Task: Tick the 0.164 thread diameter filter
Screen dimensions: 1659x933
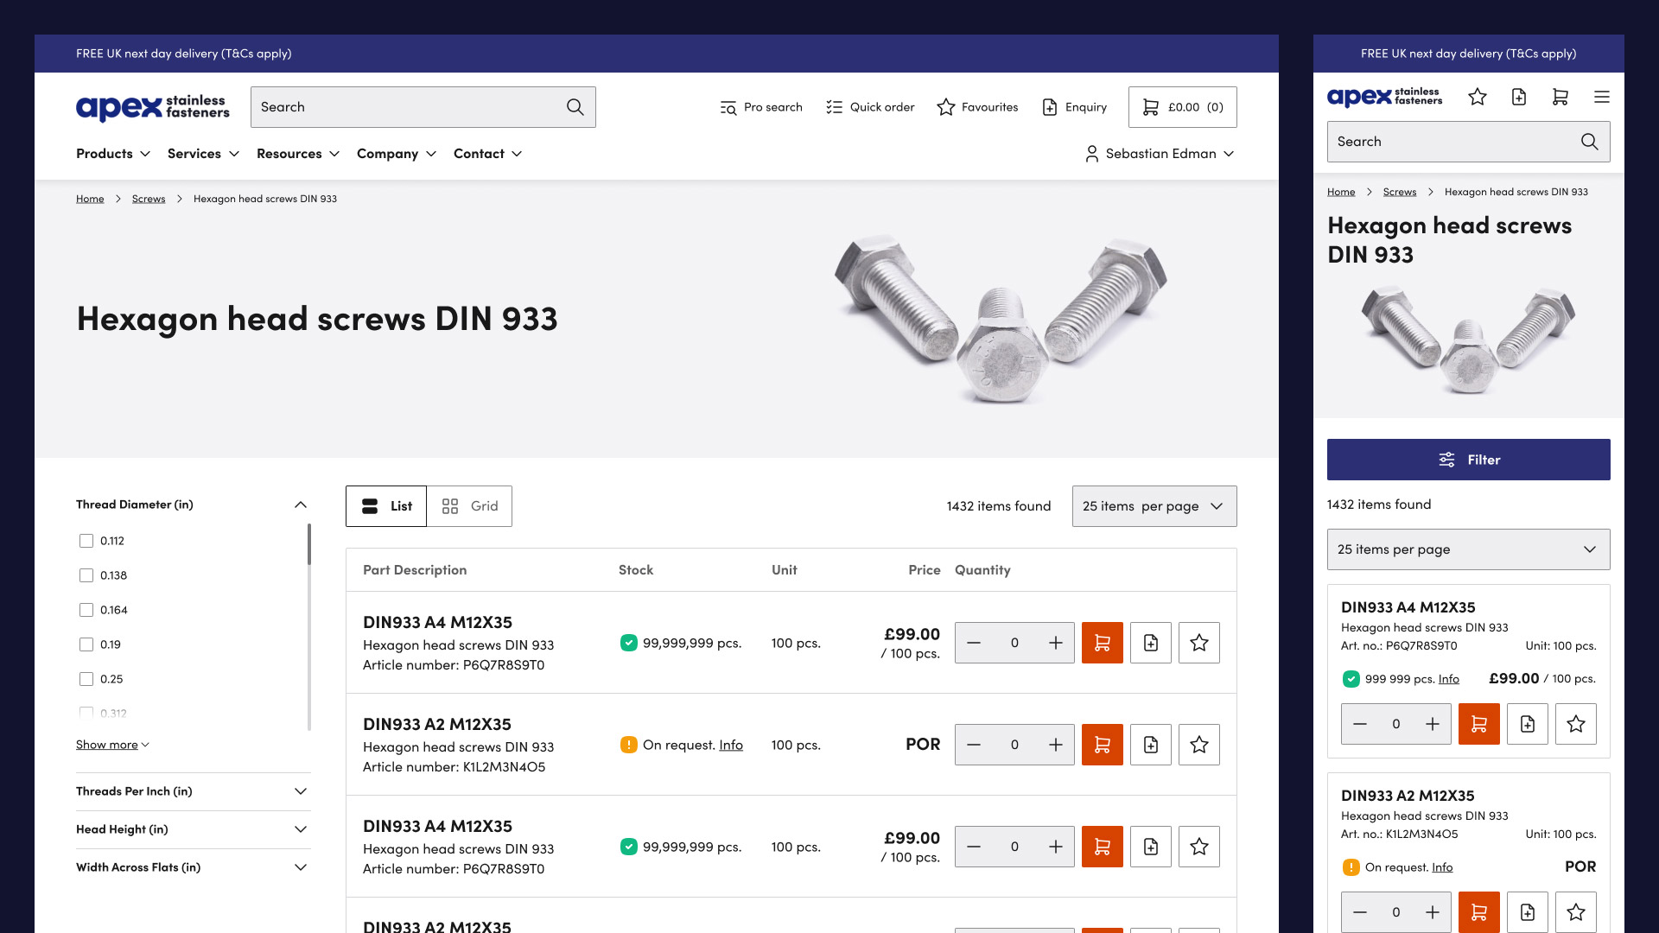Action: tap(86, 610)
